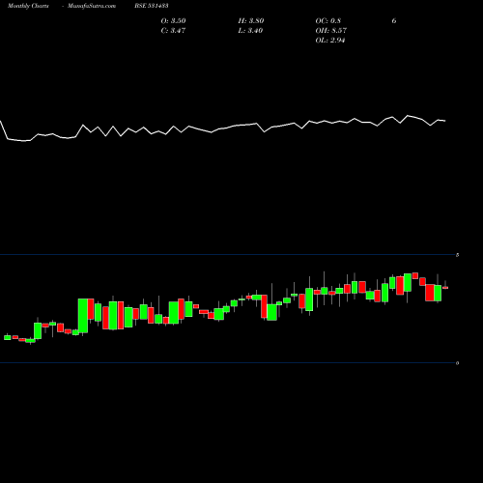Screen dimensions: 483x483
Task: Click the MunafaSutra.com label
Action: click(x=92, y=6)
